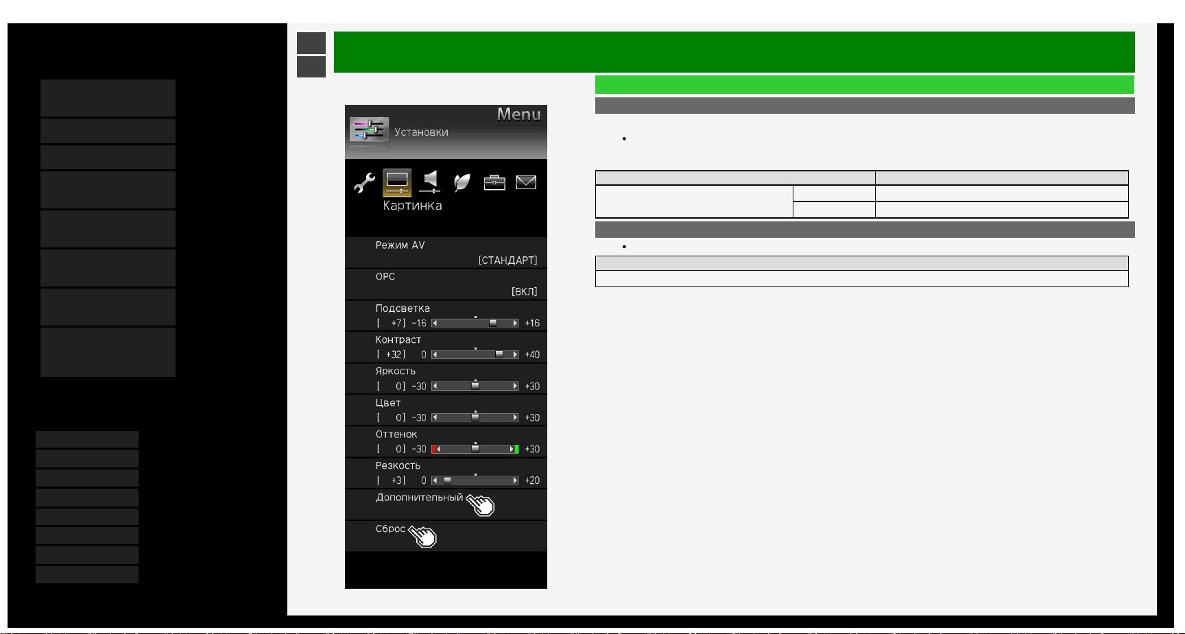Open the speaker audio settings icon

coord(430,182)
